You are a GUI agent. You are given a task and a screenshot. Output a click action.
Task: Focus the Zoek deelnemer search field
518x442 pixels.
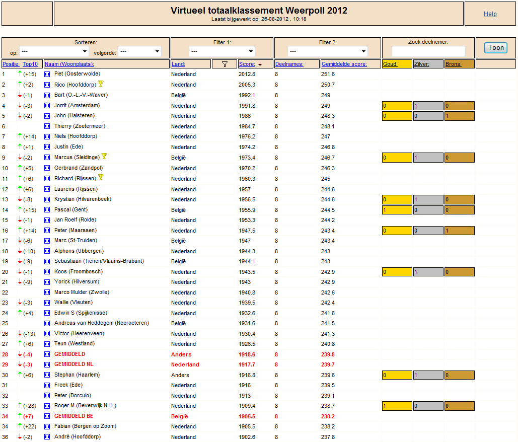click(428, 51)
